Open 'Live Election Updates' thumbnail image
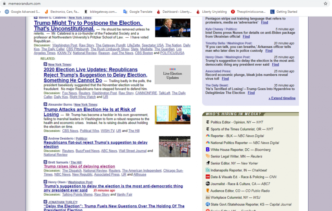 [172, 74]
